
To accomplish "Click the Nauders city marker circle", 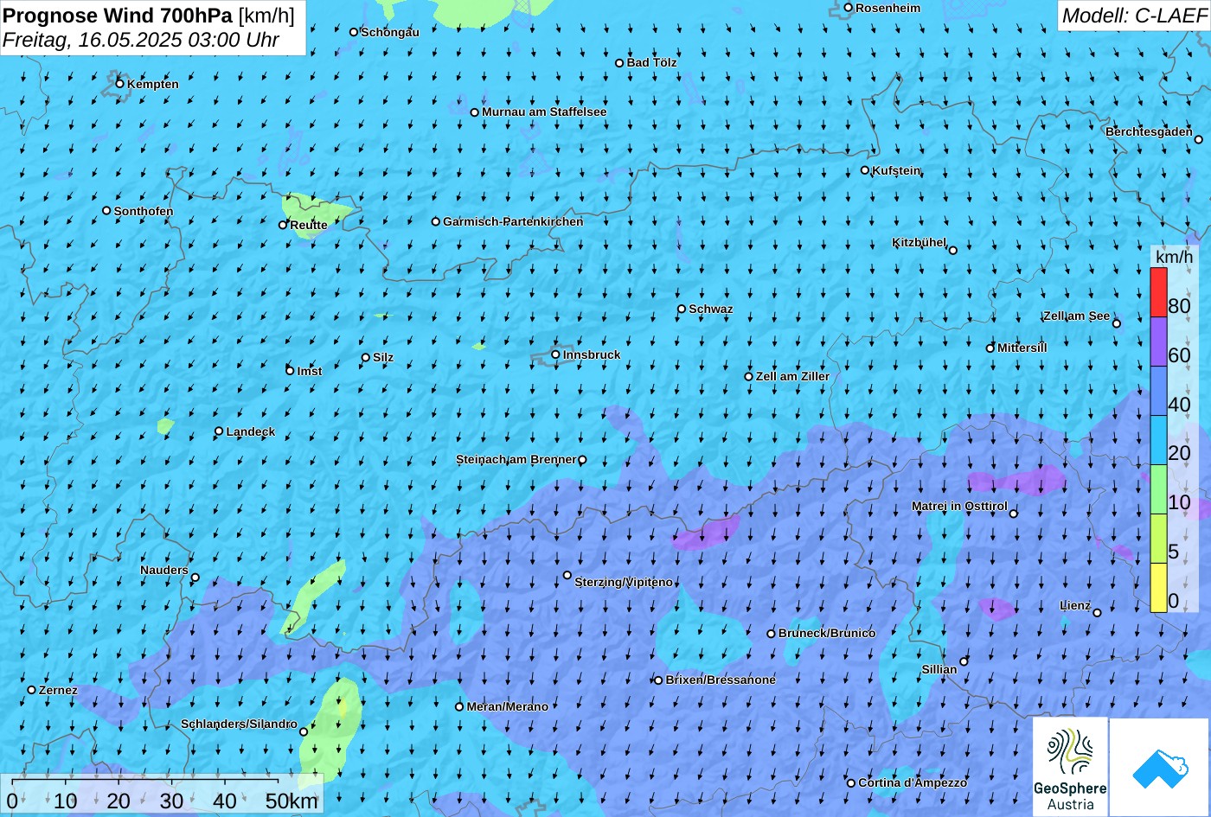I will coord(195,578).
